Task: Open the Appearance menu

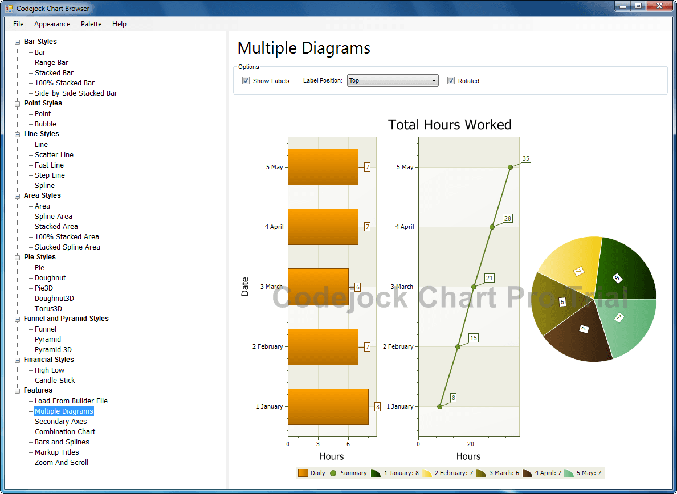Action: 52,24
